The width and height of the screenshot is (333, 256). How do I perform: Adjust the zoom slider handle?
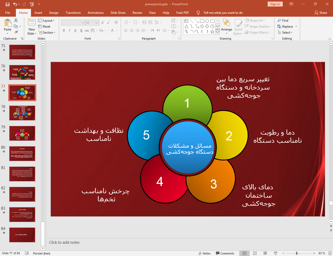coord(297,253)
